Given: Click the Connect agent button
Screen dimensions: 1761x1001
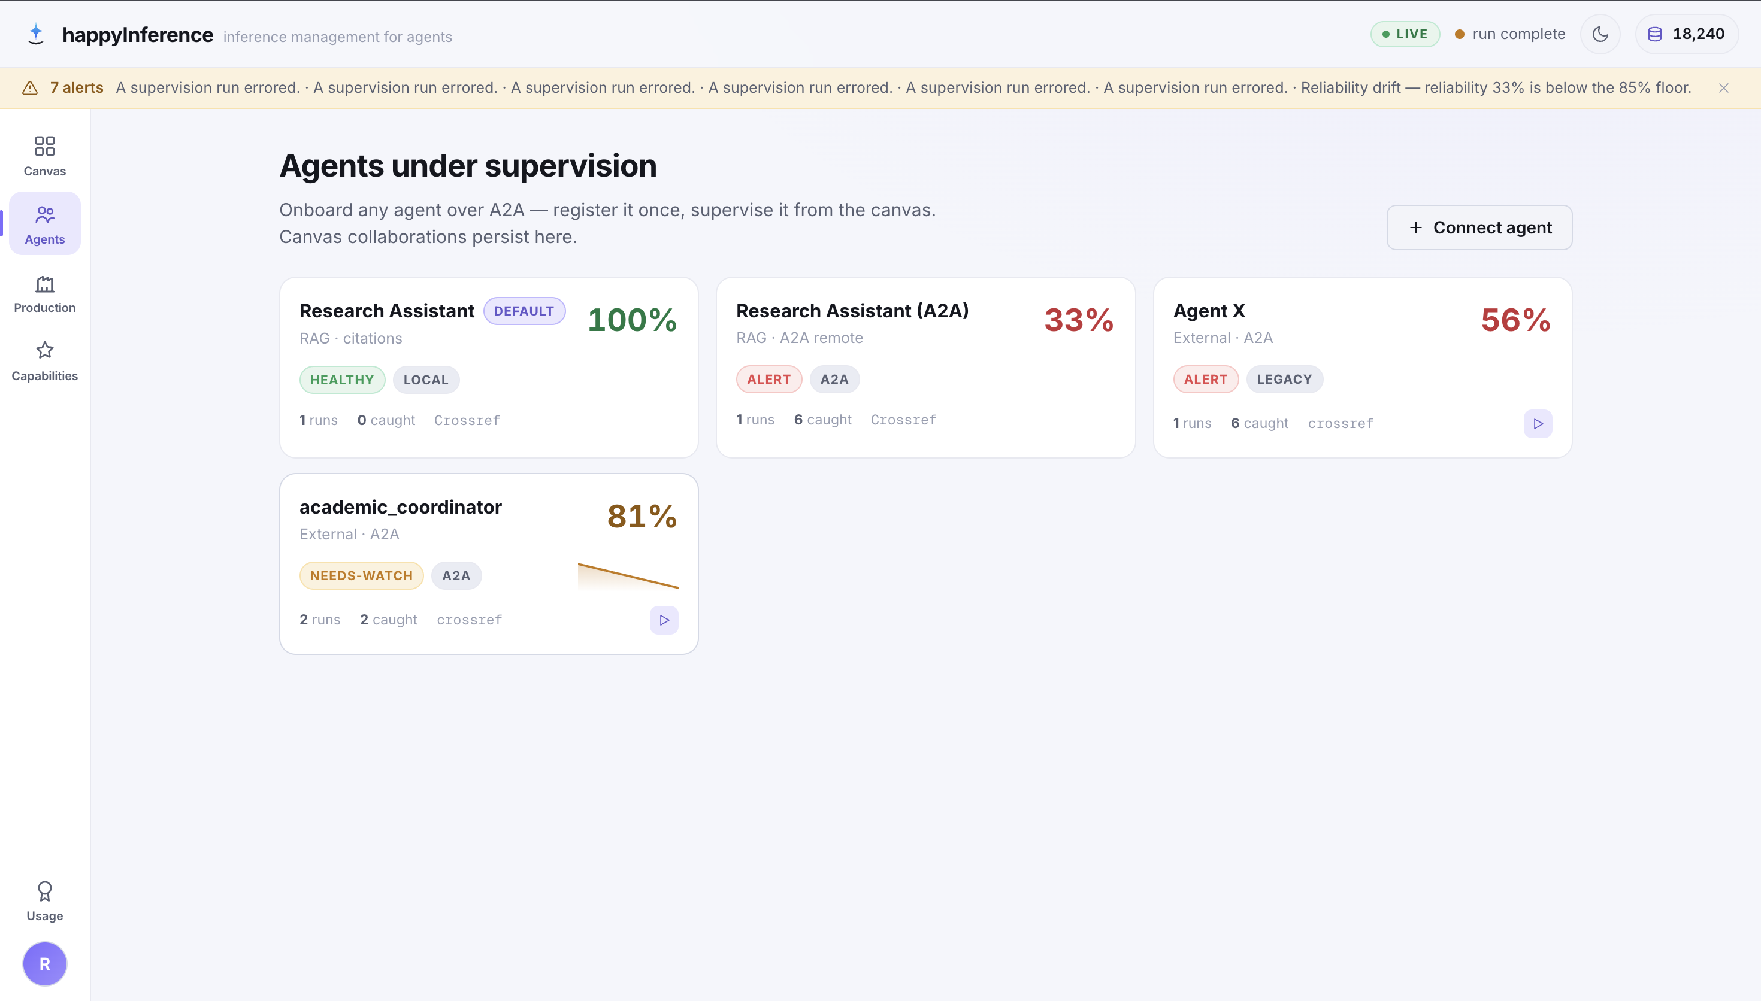Looking at the screenshot, I should 1479,227.
